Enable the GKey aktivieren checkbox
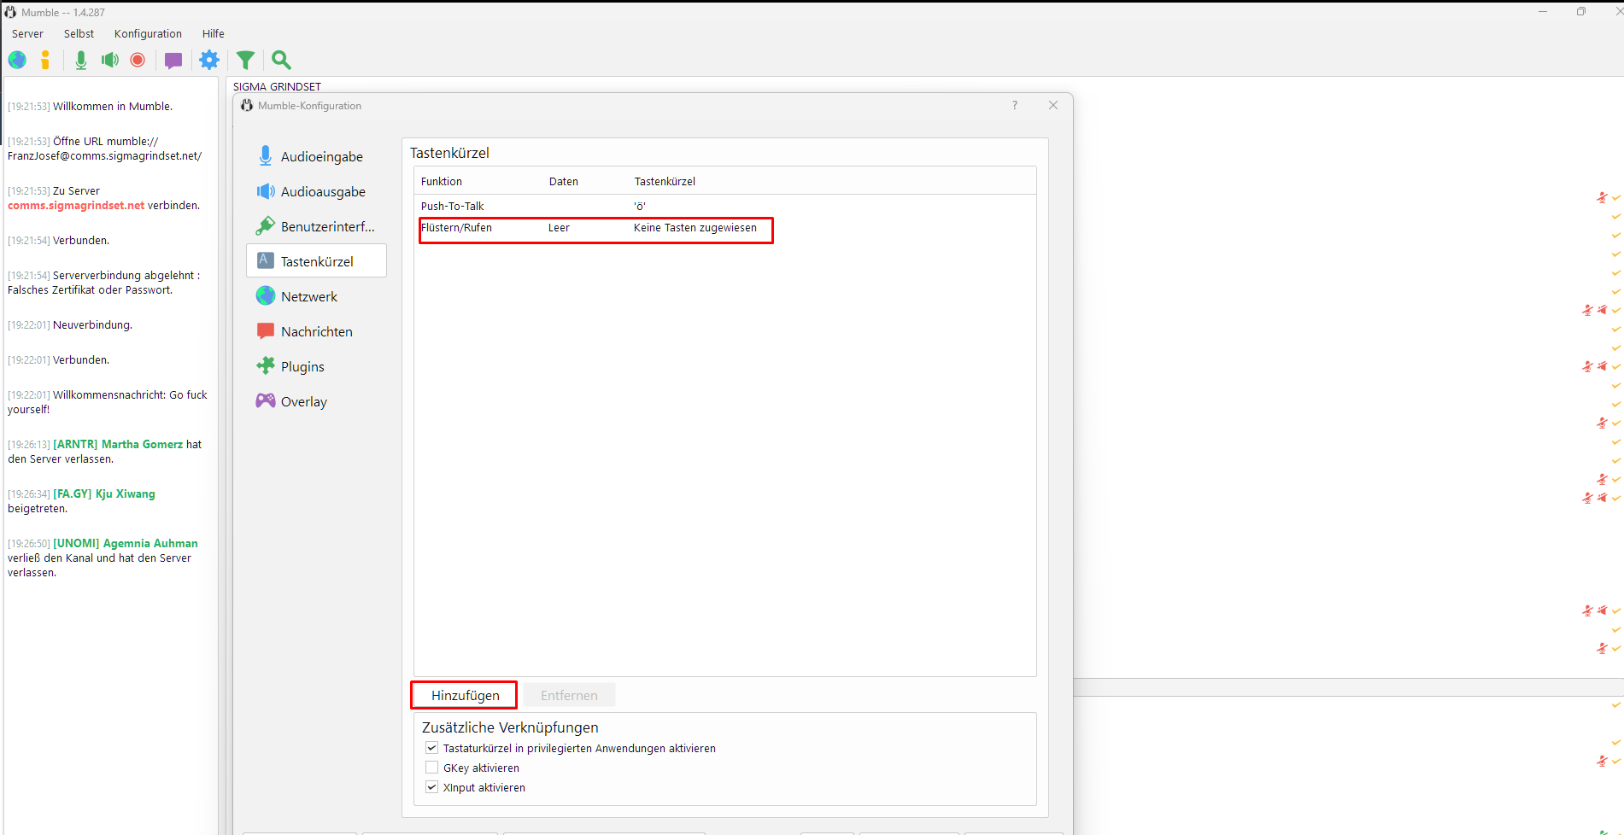 [432, 768]
